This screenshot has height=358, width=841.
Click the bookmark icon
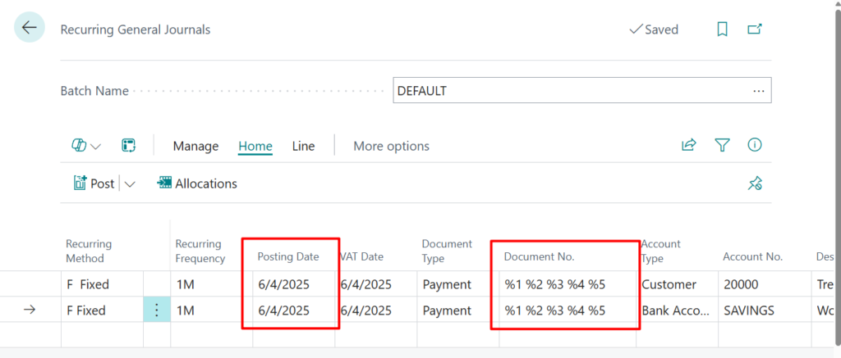(722, 29)
